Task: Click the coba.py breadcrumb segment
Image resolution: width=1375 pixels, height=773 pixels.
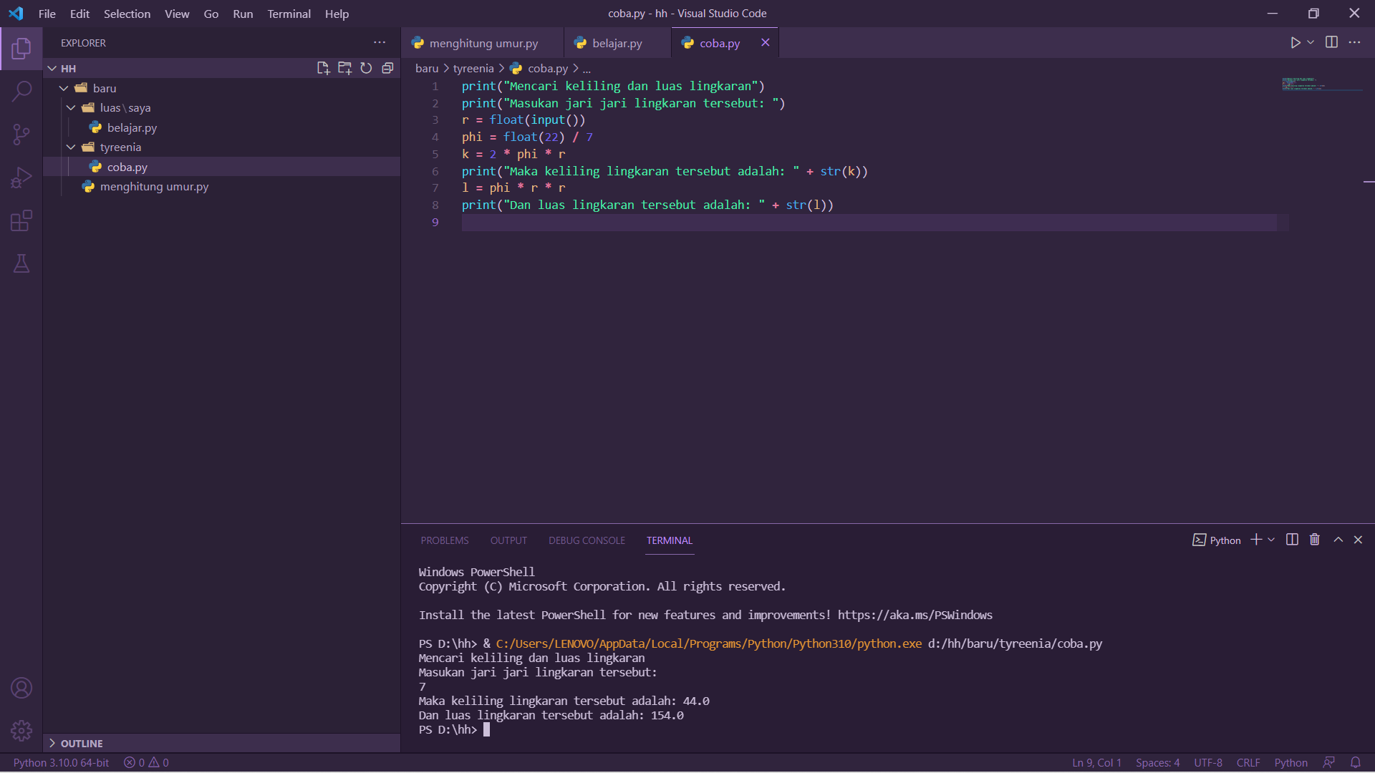Action: pyautogui.click(x=540, y=68)
